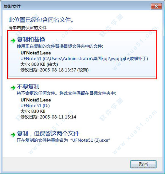The image size is (165, 174).
Task: Click the C:\Users\Administrator source path text
Action: [x=84, y=59]
